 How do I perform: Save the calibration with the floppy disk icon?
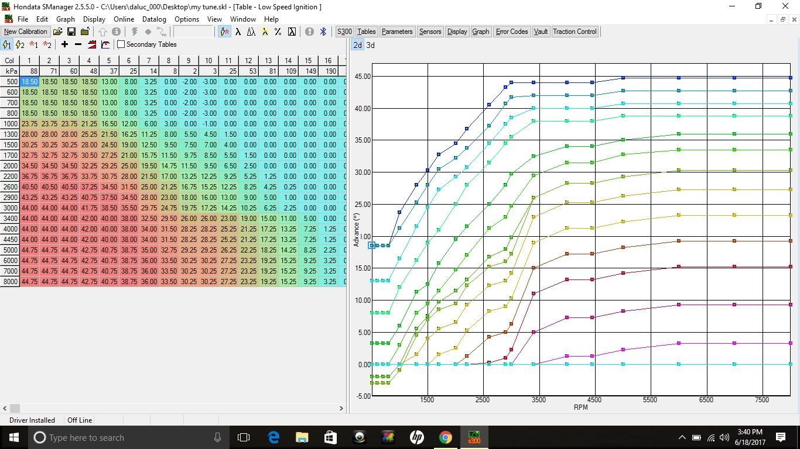(x=71, y=32)
